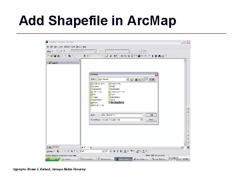Open the font size dropdown
The width and height of the screenshot is (238, 178).
(110, 151)
